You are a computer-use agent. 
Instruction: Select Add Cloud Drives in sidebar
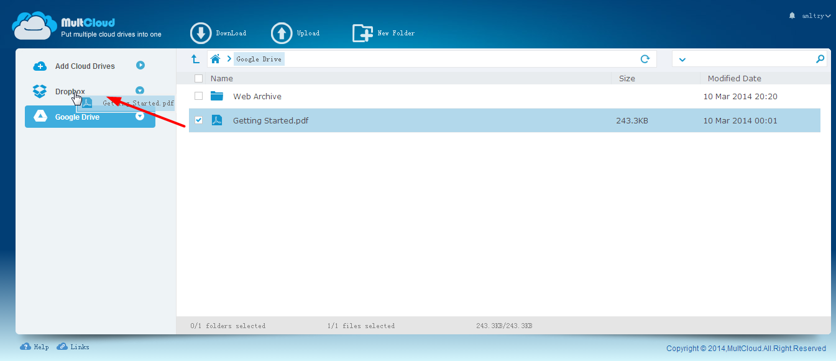(x=85, y=66)
